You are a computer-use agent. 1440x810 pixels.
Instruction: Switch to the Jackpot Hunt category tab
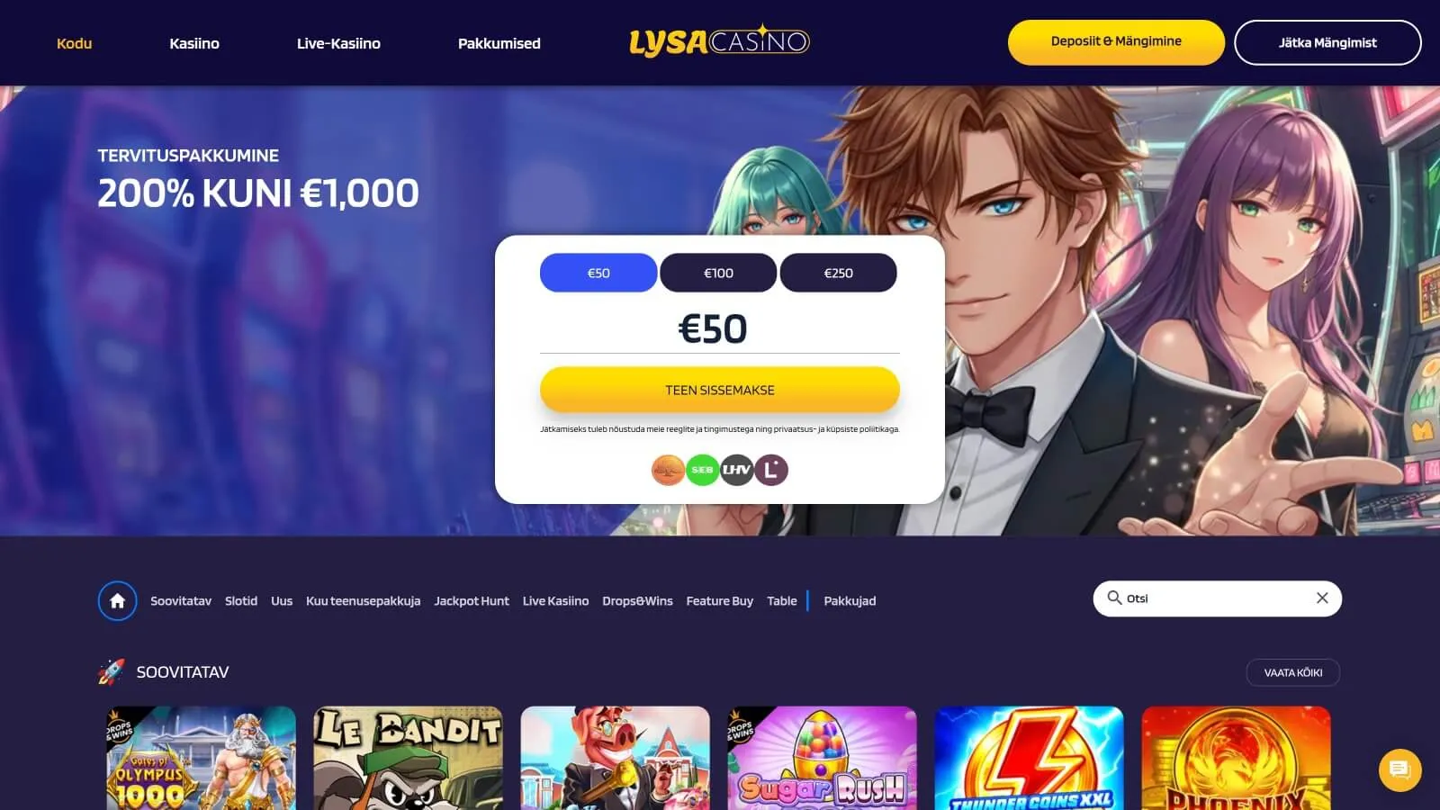point(472,601)
